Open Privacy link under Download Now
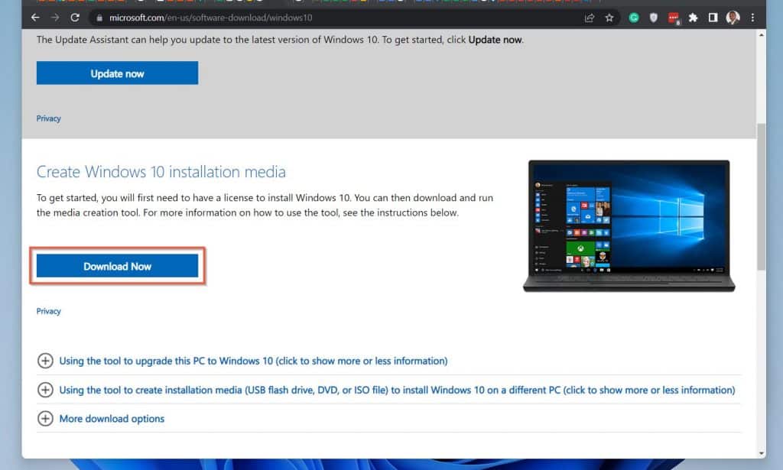 48,311
